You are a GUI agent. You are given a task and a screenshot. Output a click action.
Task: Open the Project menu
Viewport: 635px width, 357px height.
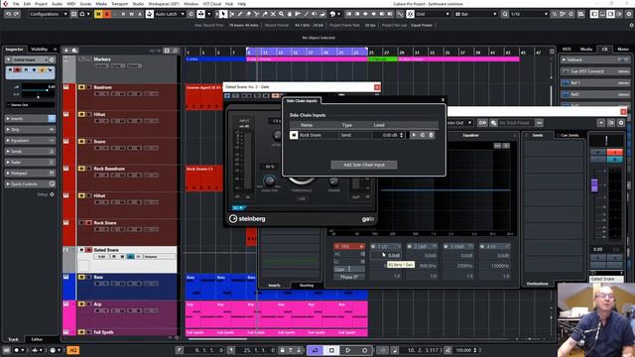click(41, 4)
